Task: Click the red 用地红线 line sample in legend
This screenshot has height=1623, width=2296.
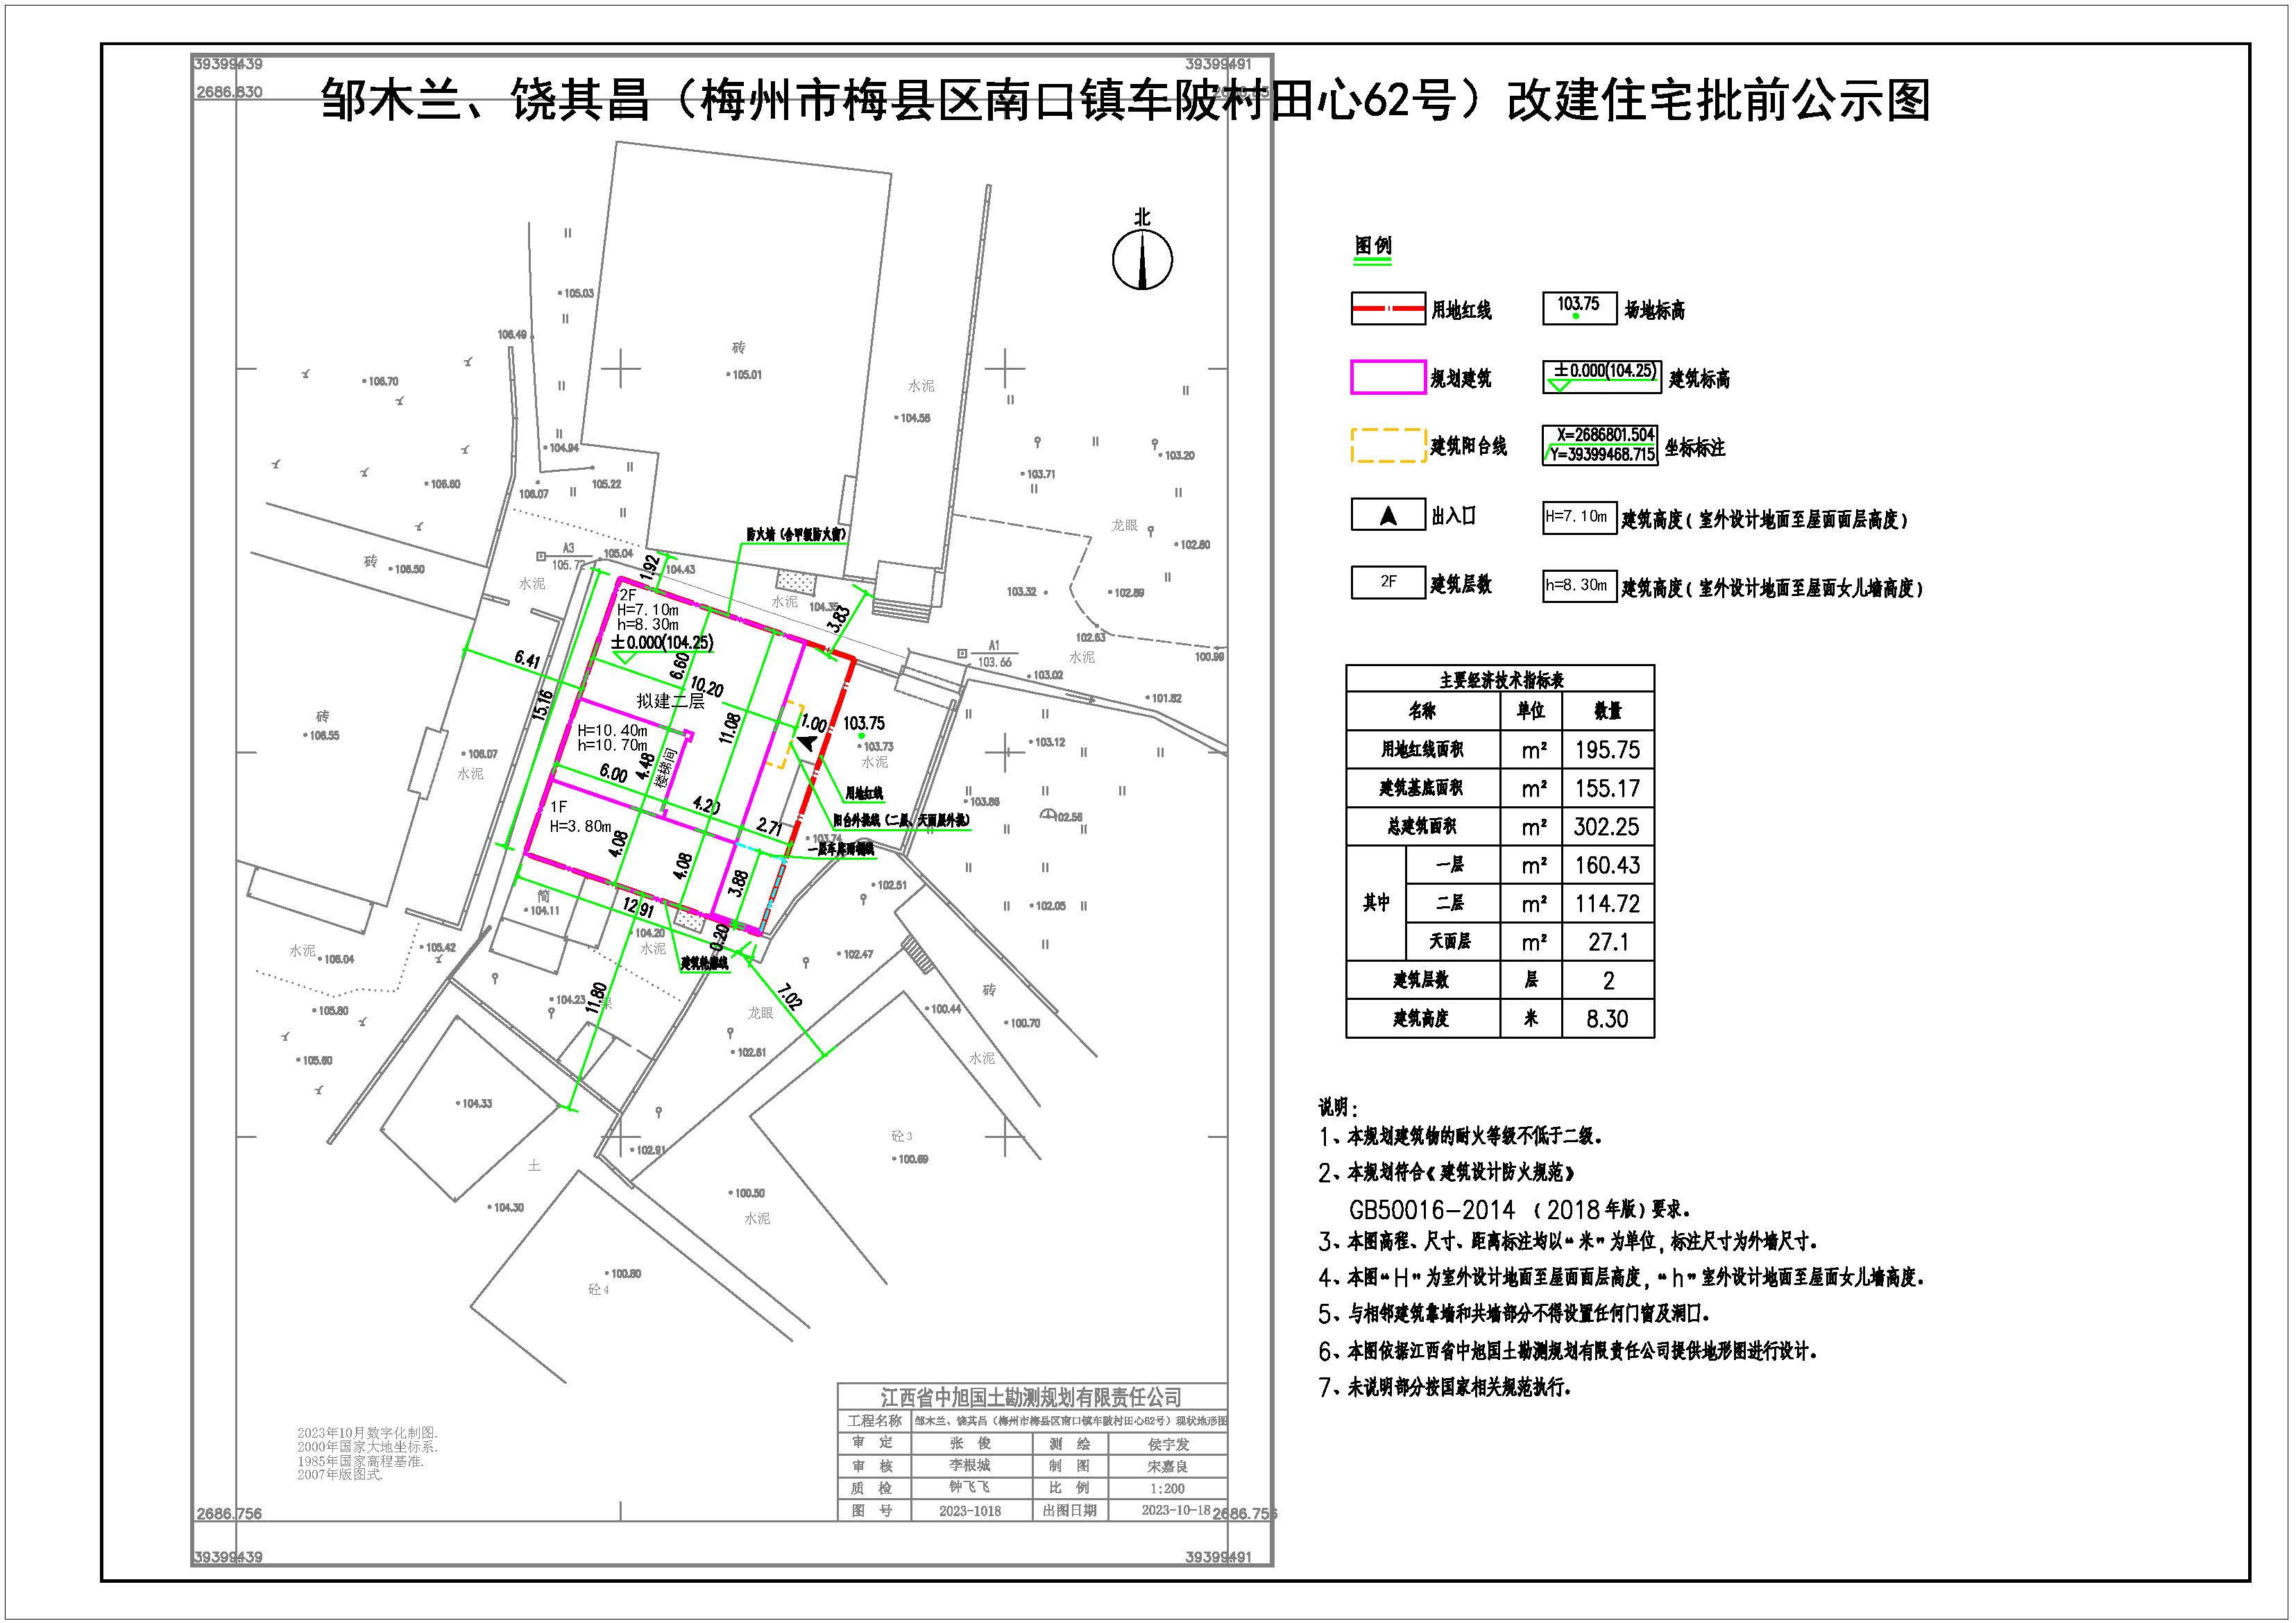Action: [x=1388, y=309]
